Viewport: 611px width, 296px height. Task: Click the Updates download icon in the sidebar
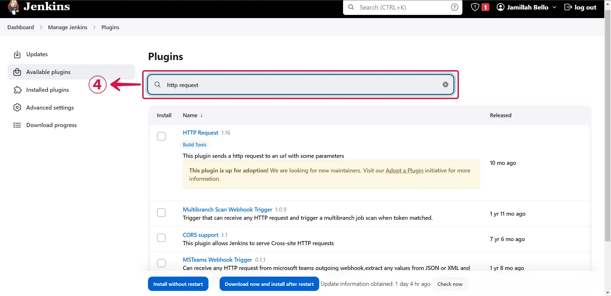[x=17, y=54]
